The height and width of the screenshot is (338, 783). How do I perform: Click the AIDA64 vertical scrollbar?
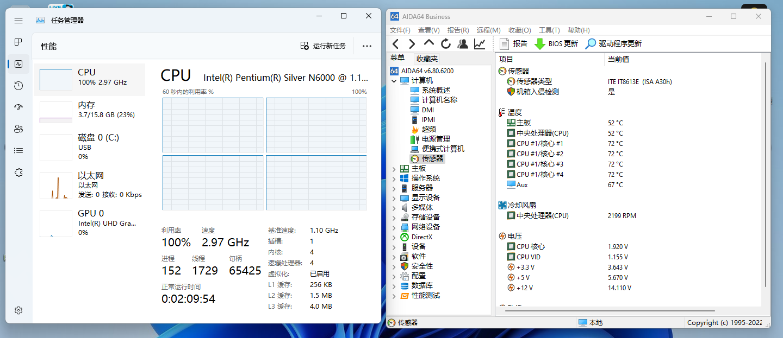pos(765,174)
